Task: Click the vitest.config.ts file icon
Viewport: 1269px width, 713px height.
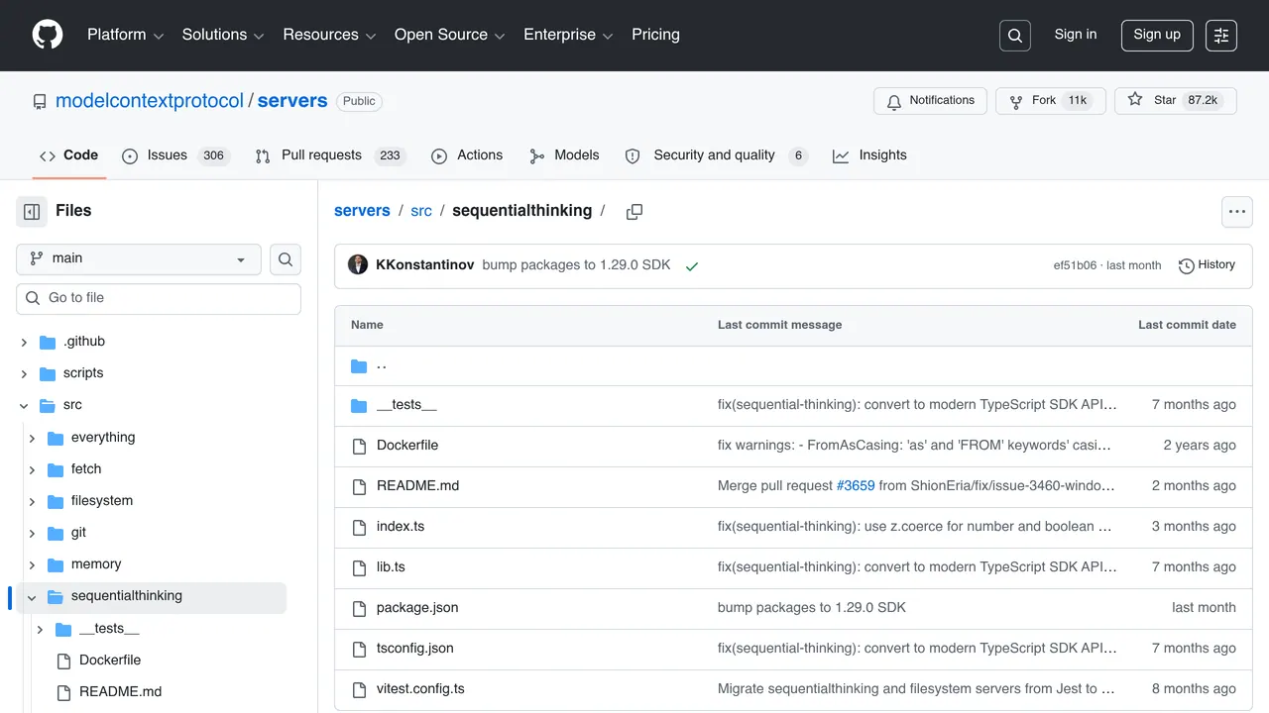Action: (359, 689)
